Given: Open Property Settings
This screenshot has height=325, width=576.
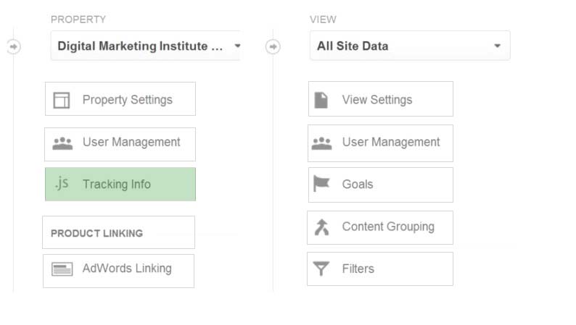Looking at the screenshot, I should (x=120, y=99).
